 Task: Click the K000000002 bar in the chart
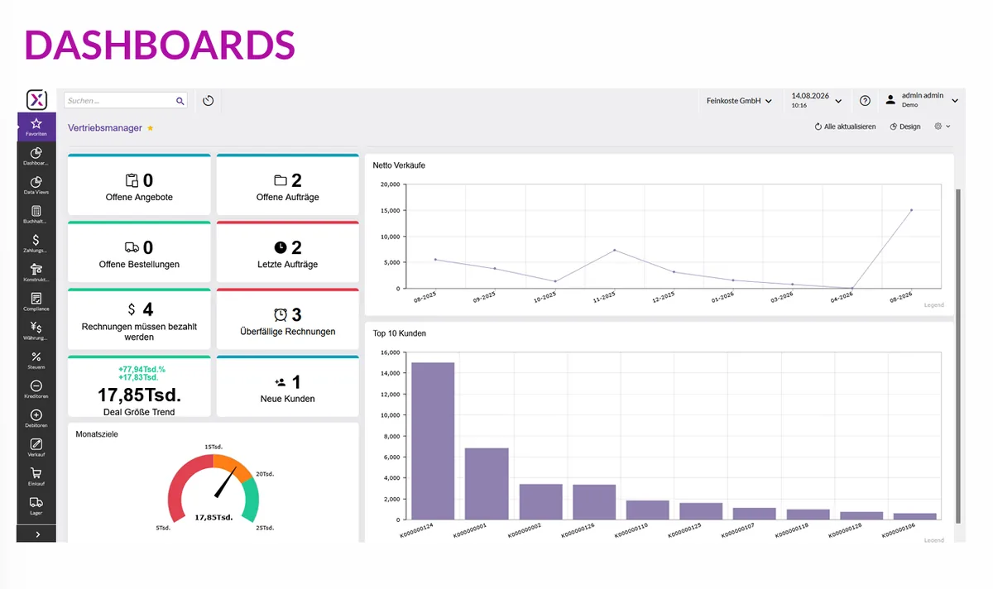pos(540,502)
